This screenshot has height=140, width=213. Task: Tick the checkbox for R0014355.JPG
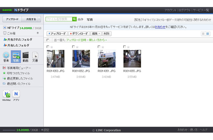pos(124,47)
